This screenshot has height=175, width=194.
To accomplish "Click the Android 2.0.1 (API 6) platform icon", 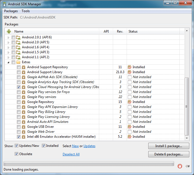I will [x=18, y=37].
